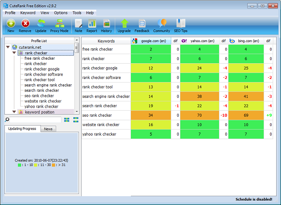Click the CuteRank title bar app icon
Image resolution: width=281 pixels, height=205 pixels.
tap(6, 6)
